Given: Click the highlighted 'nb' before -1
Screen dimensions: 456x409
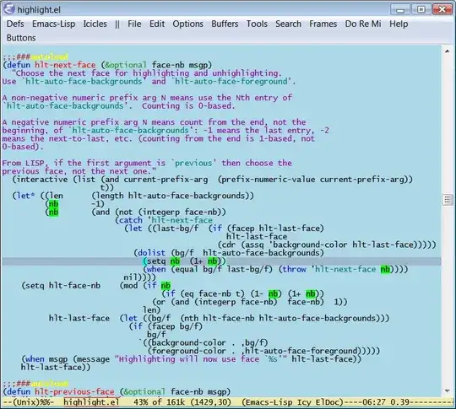Looking at the screenshot, I should coord(53,203).
